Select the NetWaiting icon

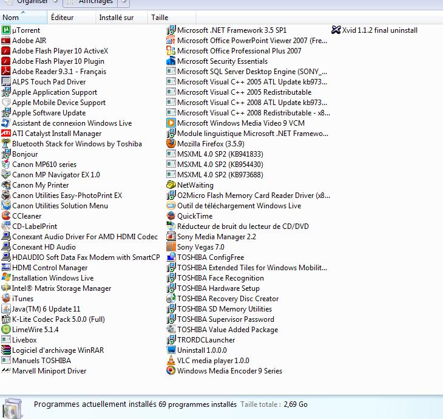171,185
